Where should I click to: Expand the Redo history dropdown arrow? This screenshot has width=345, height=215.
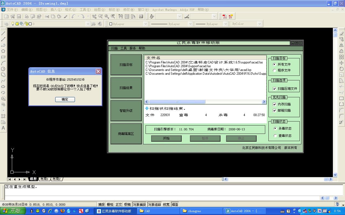[88, 16]
